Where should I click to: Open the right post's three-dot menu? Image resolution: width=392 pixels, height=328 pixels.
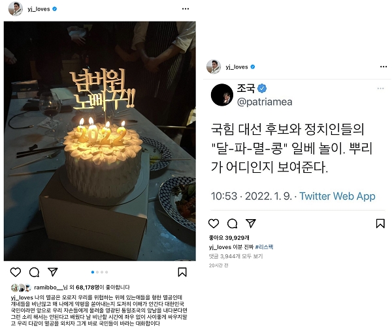point(384,67)
